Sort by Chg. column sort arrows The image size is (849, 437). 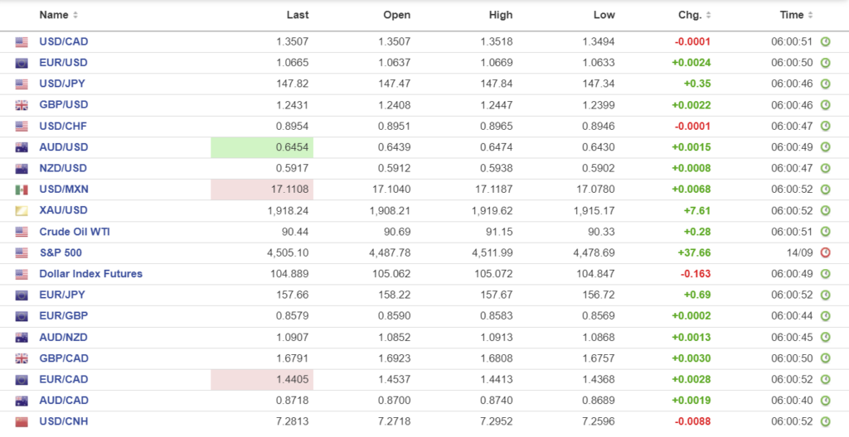(708, 15)
